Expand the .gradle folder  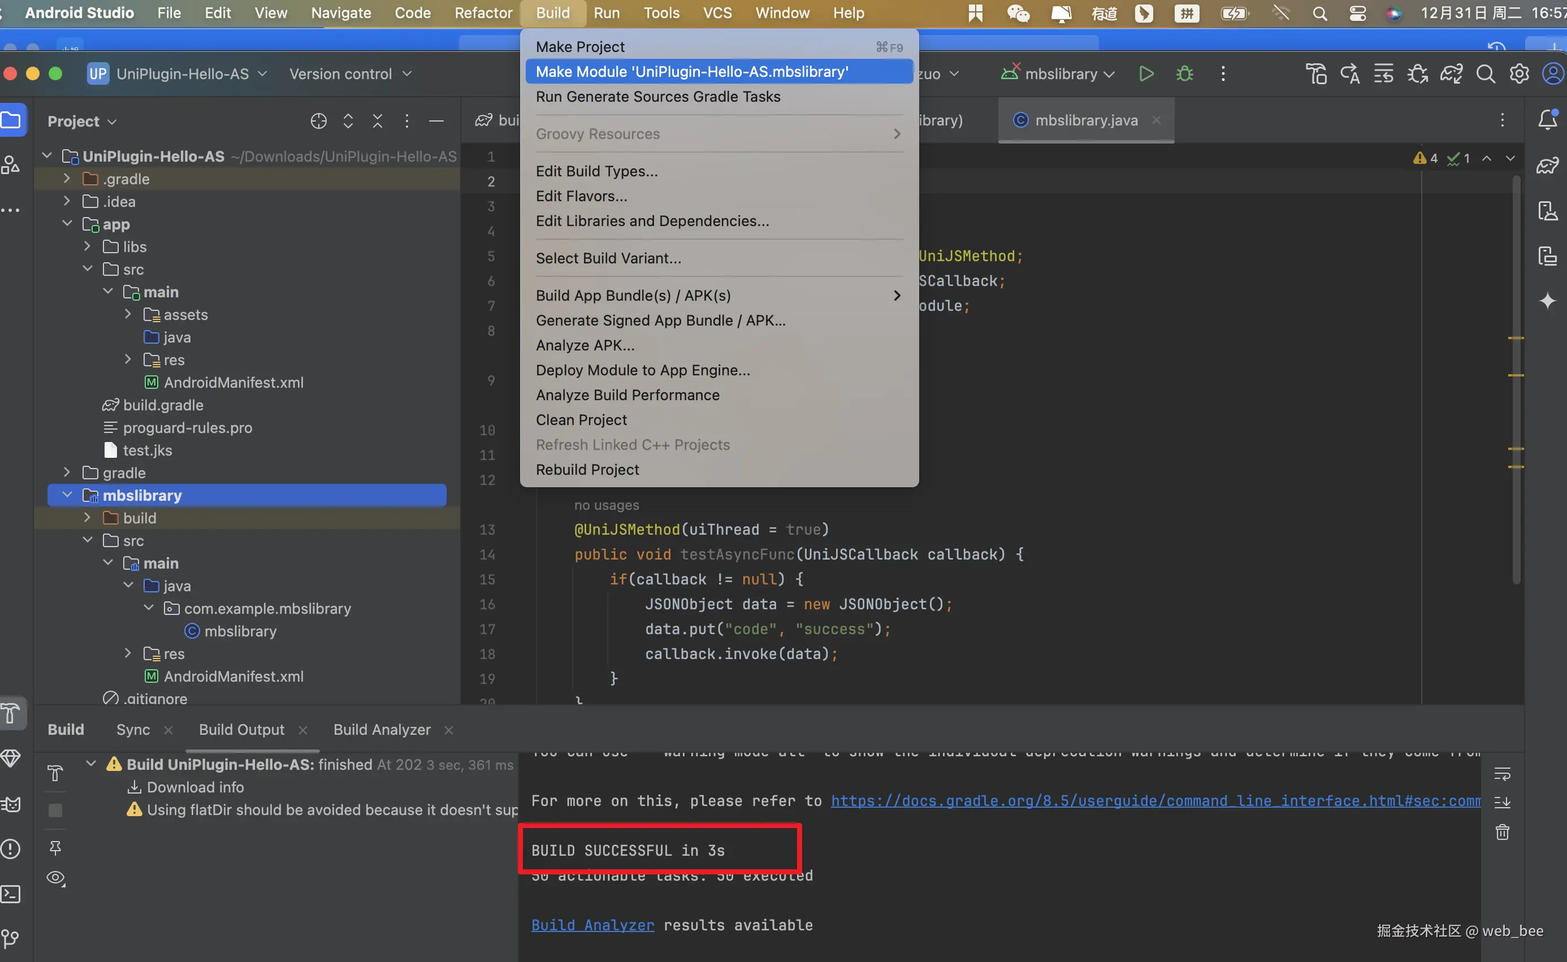pyautogui.click(x=67, y=179)
